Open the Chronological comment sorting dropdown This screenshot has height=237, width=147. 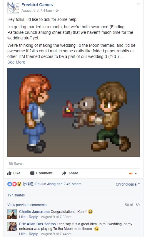pyautogui.click(x=128, y=184)
